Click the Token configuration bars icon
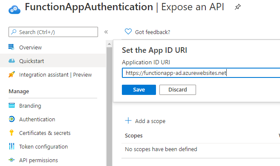The width and height of the screenshot is (280, 166). pyautogui.click(x=12, y=146)
